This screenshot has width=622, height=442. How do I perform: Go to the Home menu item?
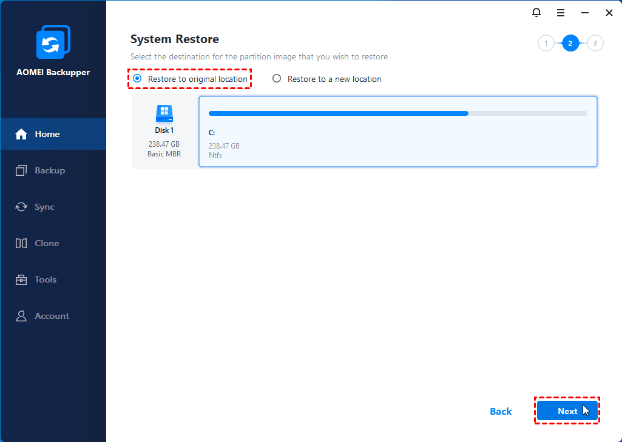point(47,134)
